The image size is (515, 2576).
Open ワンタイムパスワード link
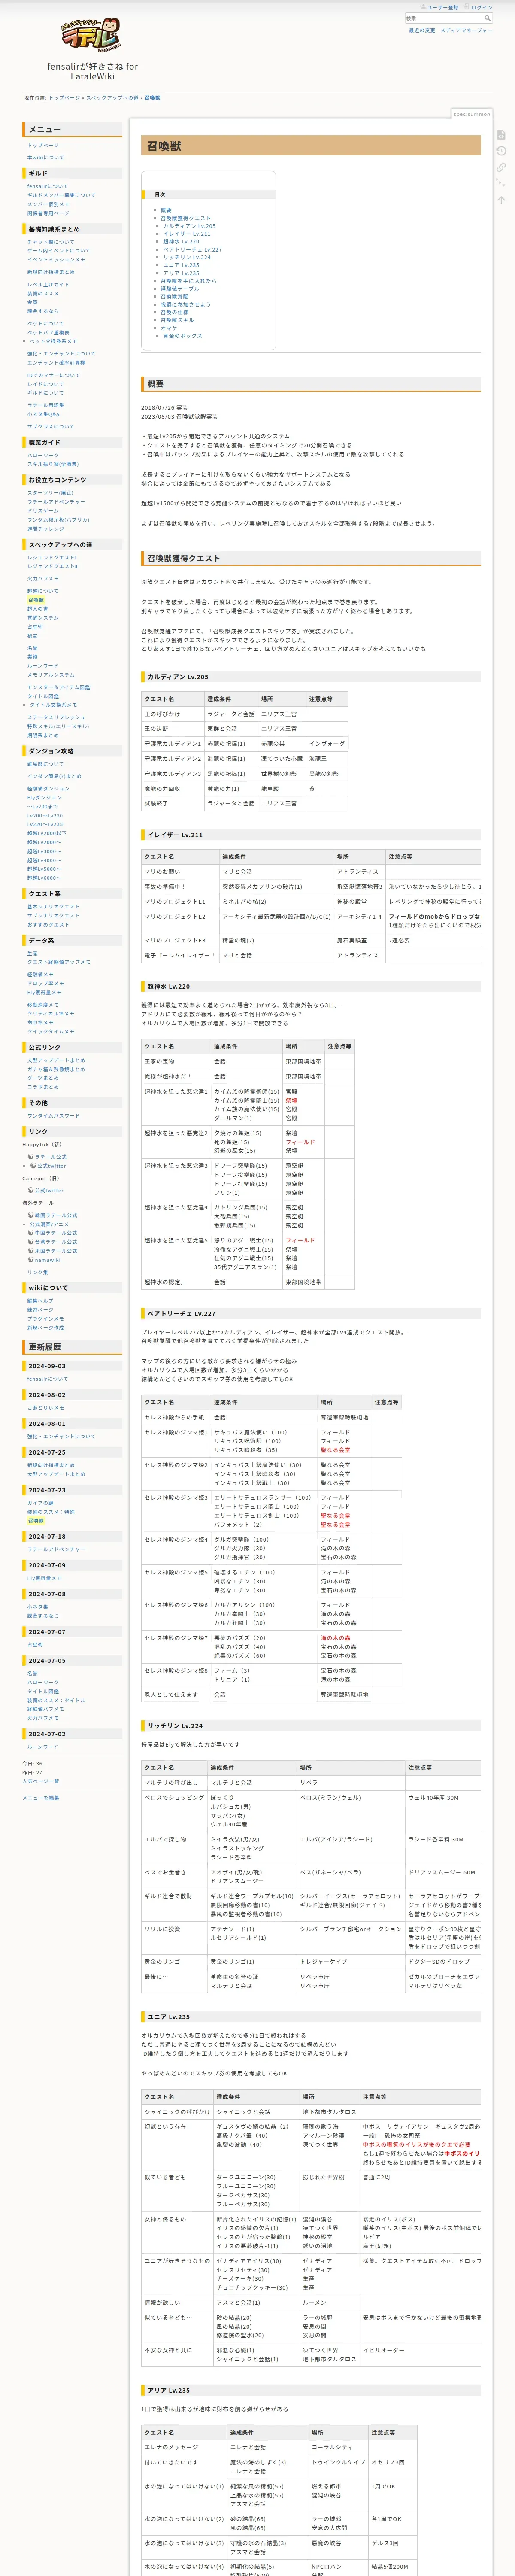(53, 1116)
